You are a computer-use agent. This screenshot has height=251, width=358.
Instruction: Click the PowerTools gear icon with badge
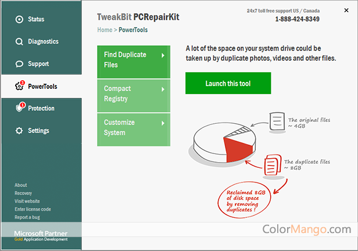[x=20, y=85]
